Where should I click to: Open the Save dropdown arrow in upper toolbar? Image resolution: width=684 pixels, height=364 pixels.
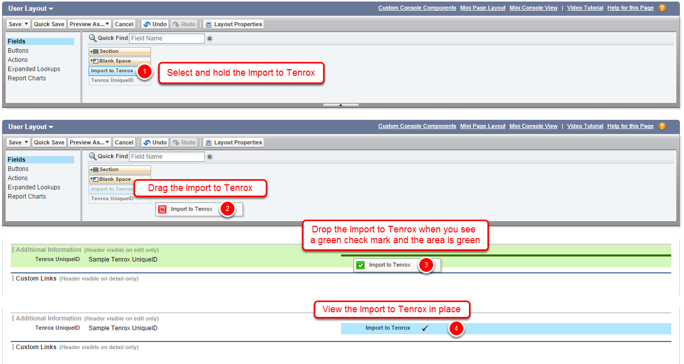(27, 24)
